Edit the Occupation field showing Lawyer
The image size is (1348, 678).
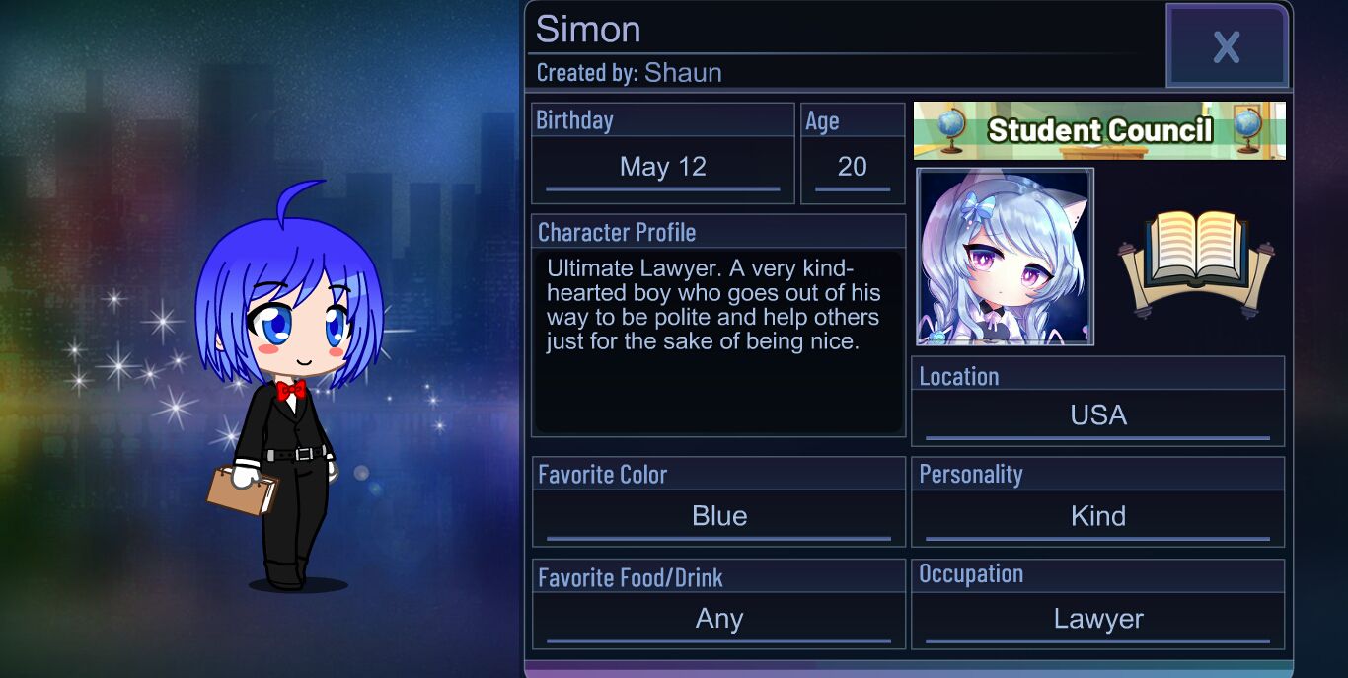pos(1098,619)
